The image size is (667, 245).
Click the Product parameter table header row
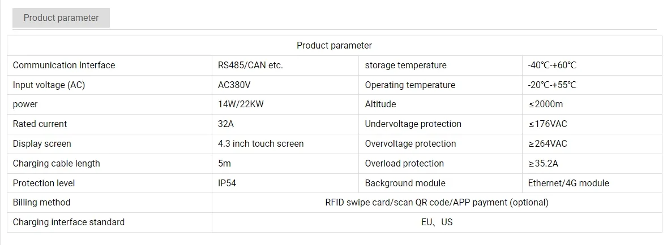[334, 46]
